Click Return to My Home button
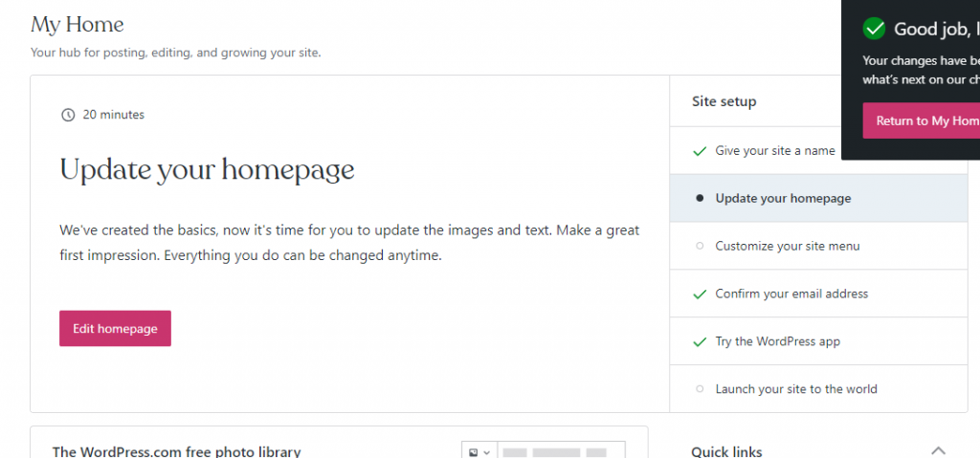The height and width of the screenshot is (458, 980). coord(922,120)
